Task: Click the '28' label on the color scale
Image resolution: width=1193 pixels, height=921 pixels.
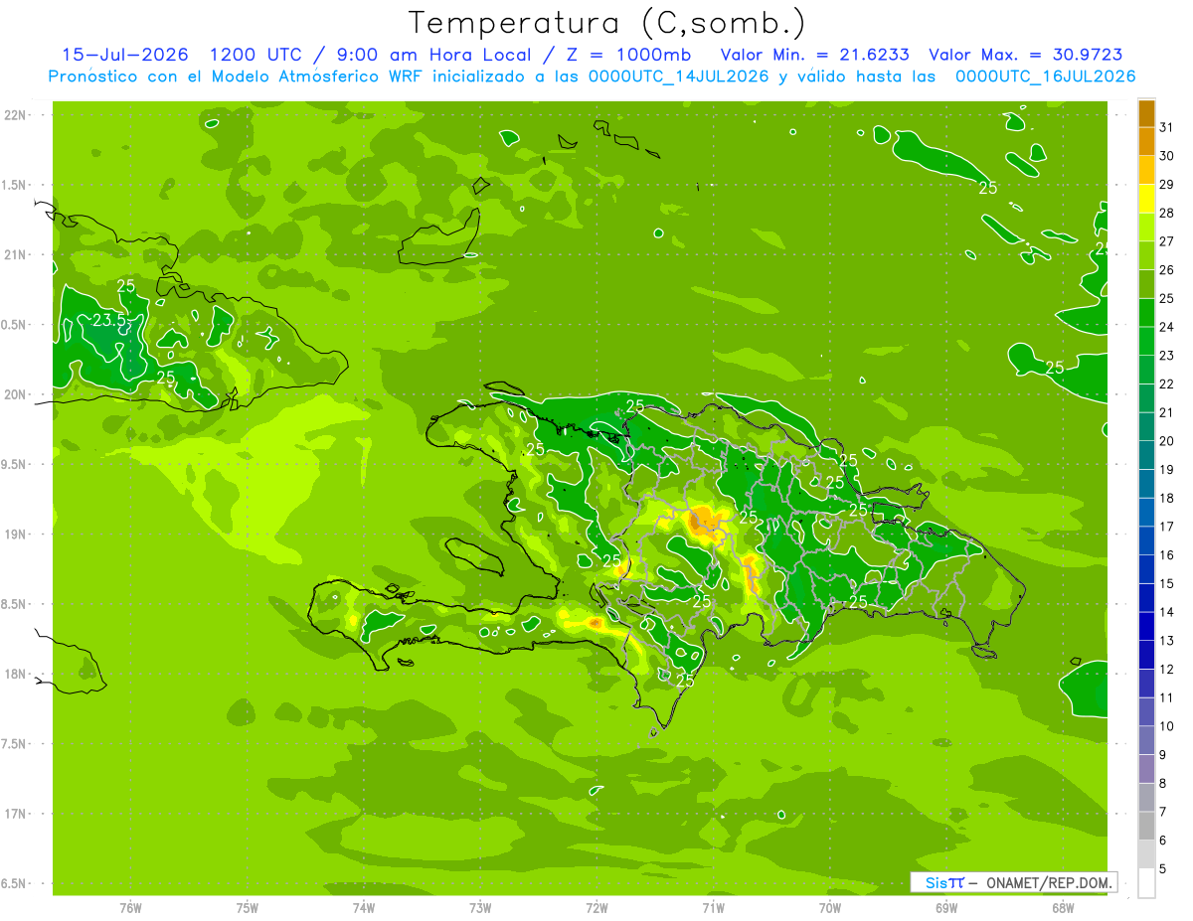Action: click(x=1166, y=213)
